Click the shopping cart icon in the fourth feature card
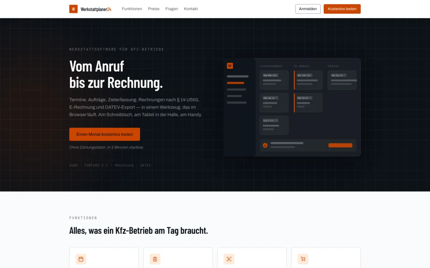The image size is (430, 268). coord(303,259)
